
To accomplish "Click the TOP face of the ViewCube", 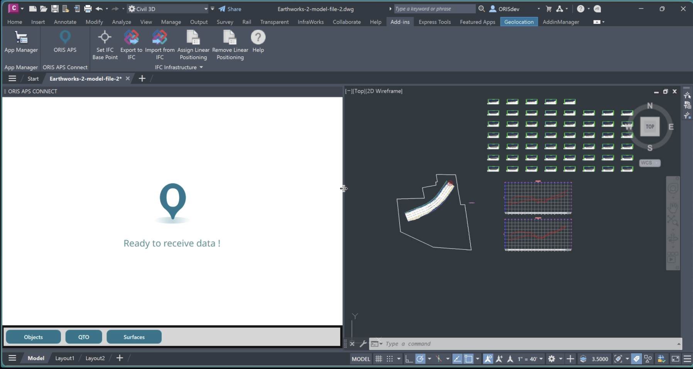I will coord(650,127).
